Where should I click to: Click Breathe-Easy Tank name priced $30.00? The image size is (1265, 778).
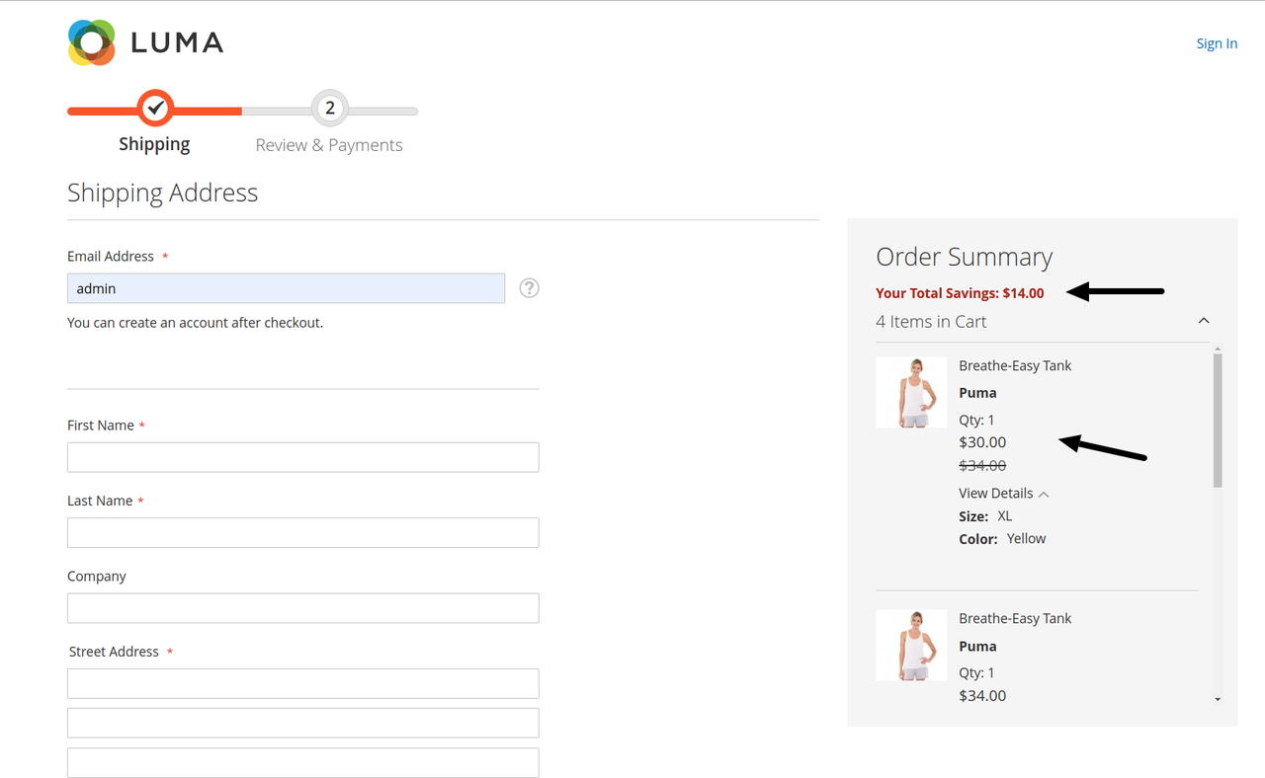pyautogui.click(x=1015, y=365)
